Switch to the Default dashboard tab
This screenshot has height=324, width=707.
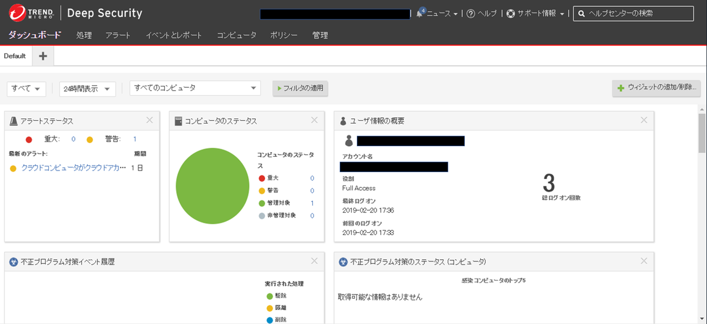pos(15,56)
